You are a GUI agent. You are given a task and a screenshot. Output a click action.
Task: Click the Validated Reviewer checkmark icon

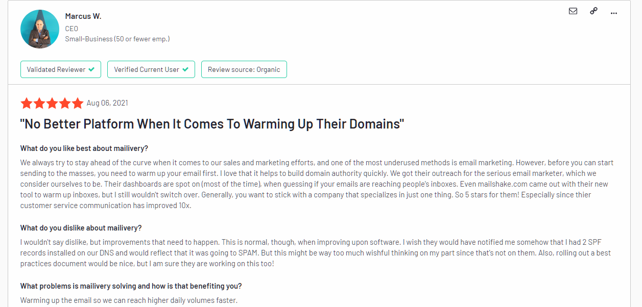tap(91, 69)
